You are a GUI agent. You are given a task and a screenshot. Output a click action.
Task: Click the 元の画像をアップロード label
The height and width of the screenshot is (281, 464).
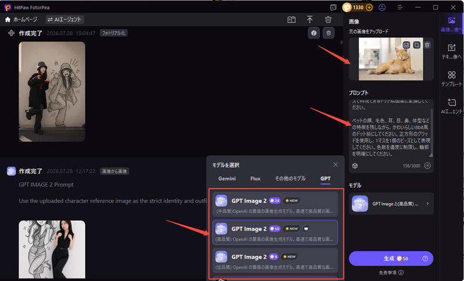tap(369, 31)
